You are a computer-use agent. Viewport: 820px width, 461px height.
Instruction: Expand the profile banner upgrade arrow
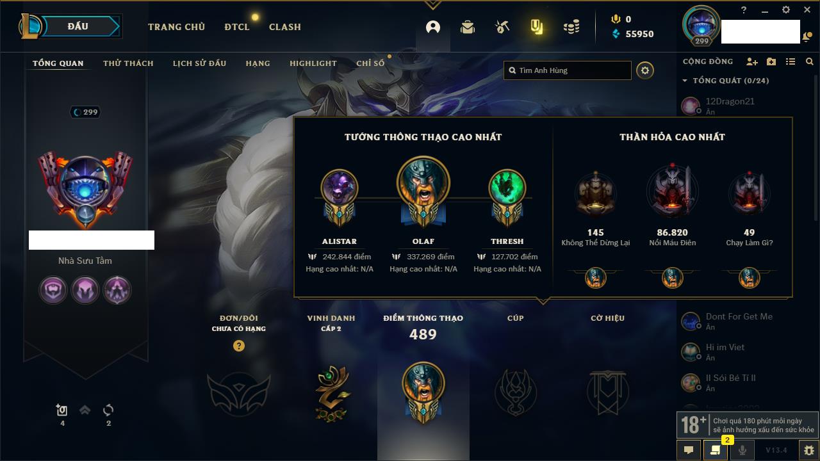click(x=85, y=410)
